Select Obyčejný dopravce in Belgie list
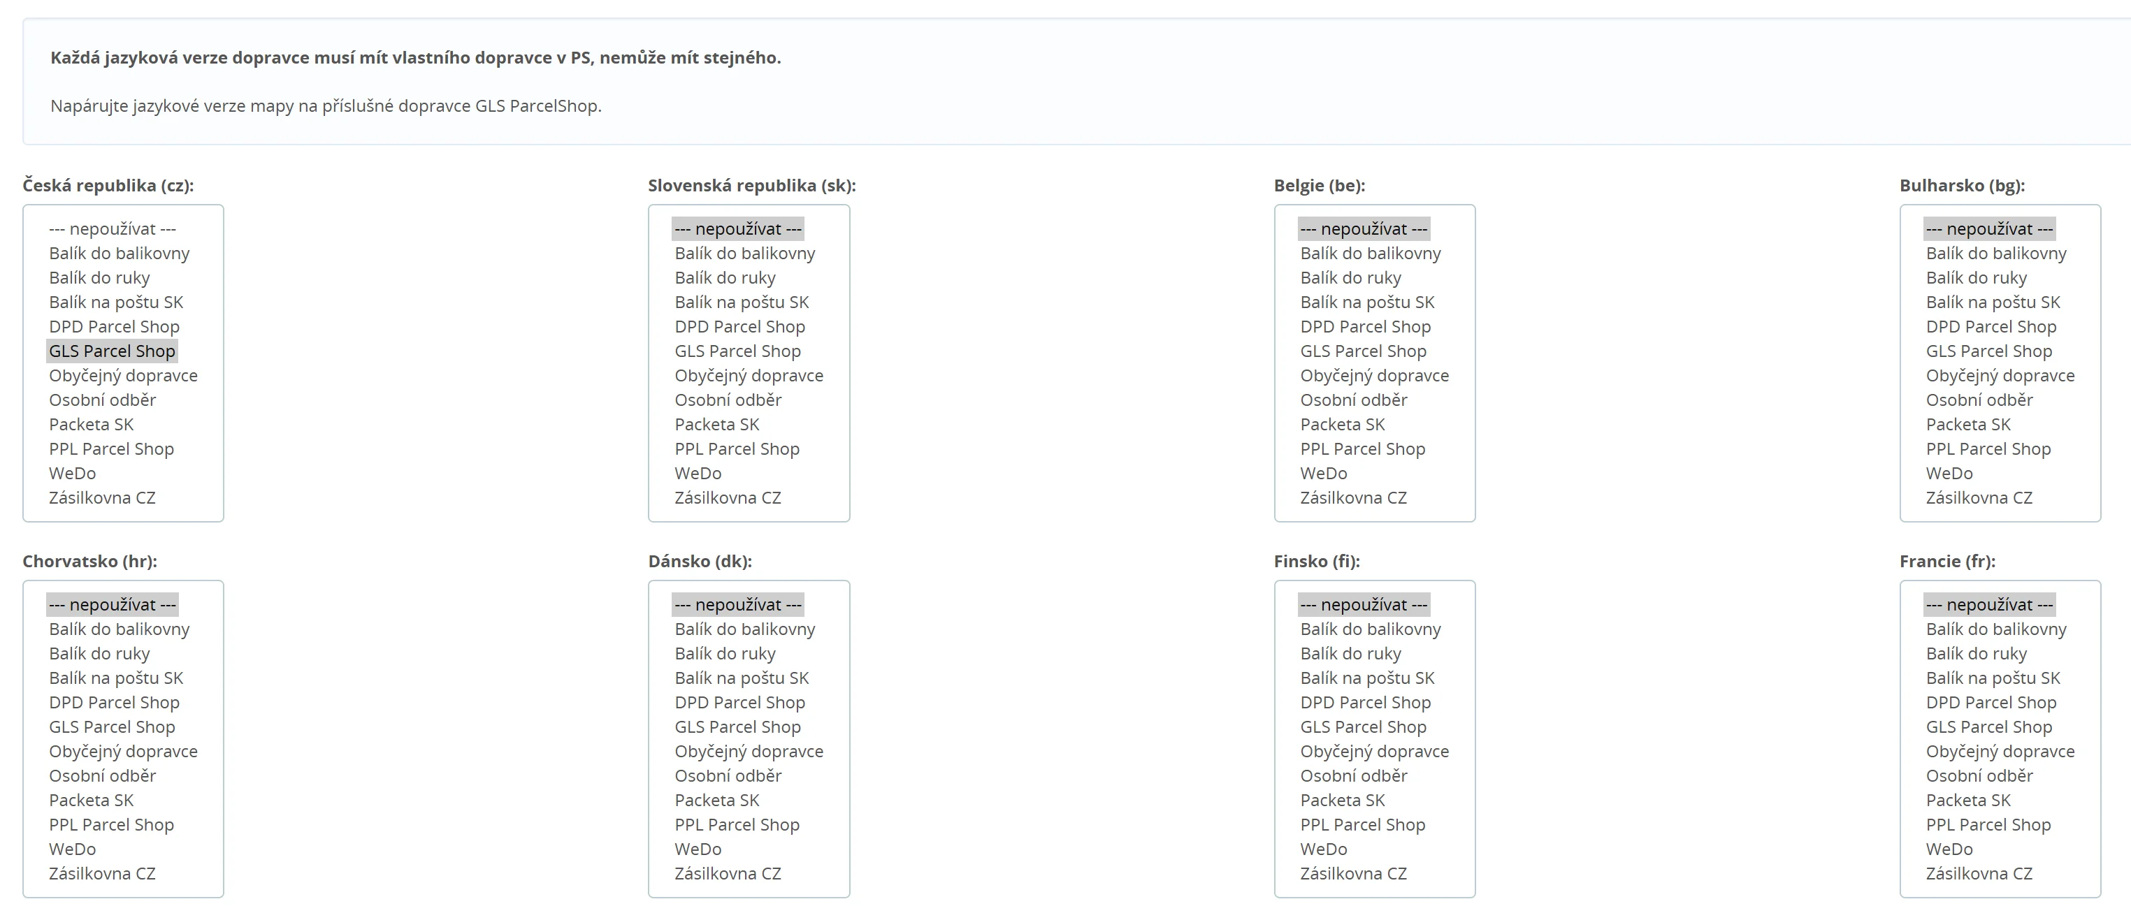The height and width of the screenshot is (920, 2131). coord(1374,375)
